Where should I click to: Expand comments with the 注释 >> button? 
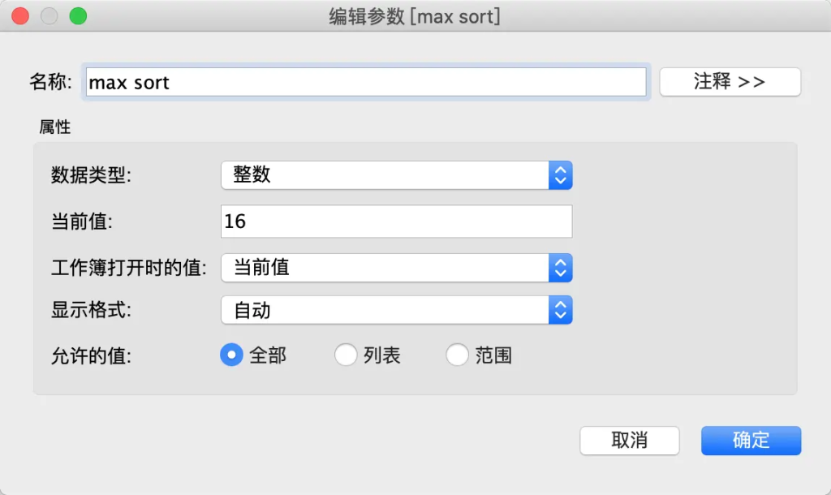pyautogui.click(x=730, y=82)
